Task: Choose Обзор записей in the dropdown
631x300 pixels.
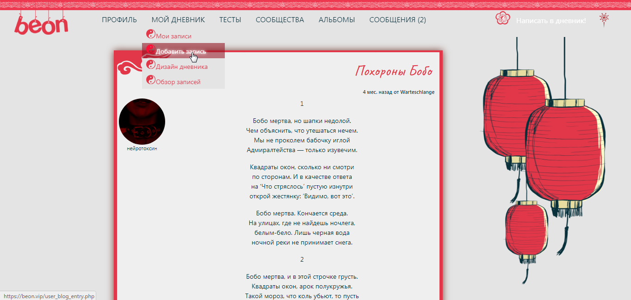Action: (x=178, y=82)
